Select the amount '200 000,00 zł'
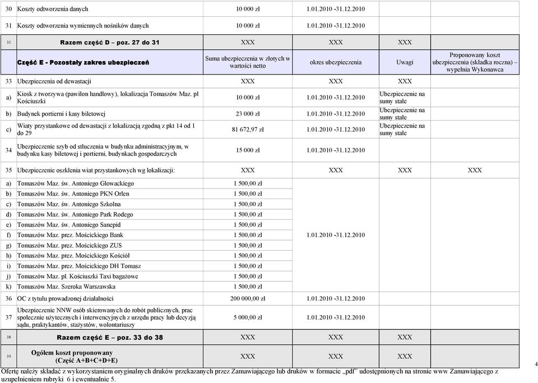 [248, 298]
